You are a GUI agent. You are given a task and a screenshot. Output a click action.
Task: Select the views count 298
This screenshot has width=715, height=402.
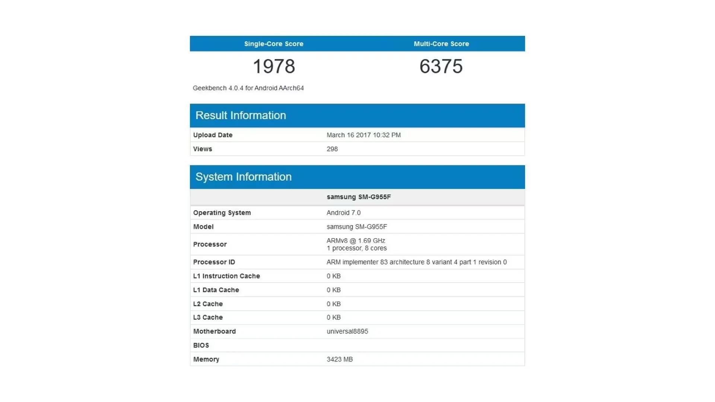332,149
